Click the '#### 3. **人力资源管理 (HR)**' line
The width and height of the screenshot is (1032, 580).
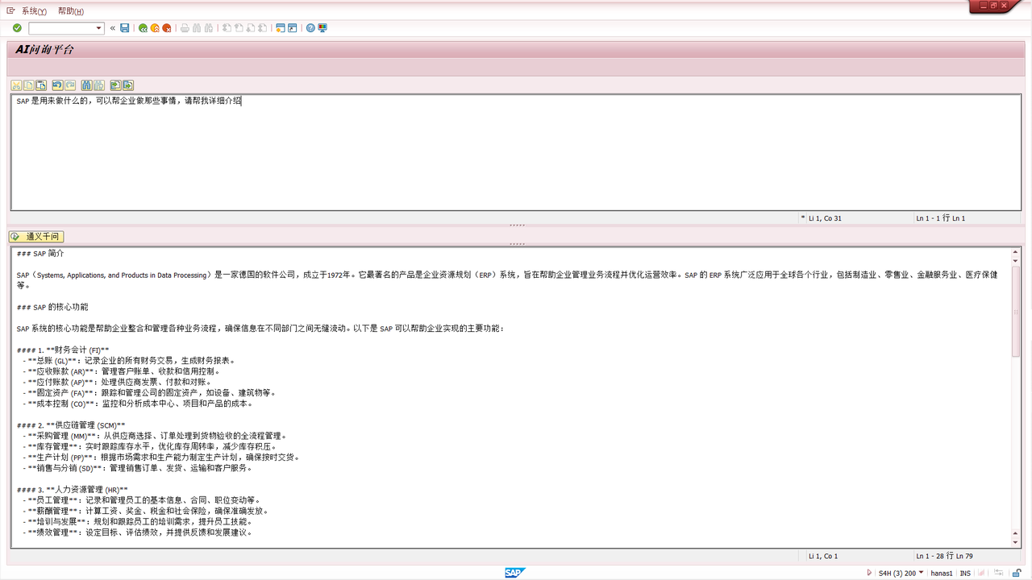[x=73, y=489]
